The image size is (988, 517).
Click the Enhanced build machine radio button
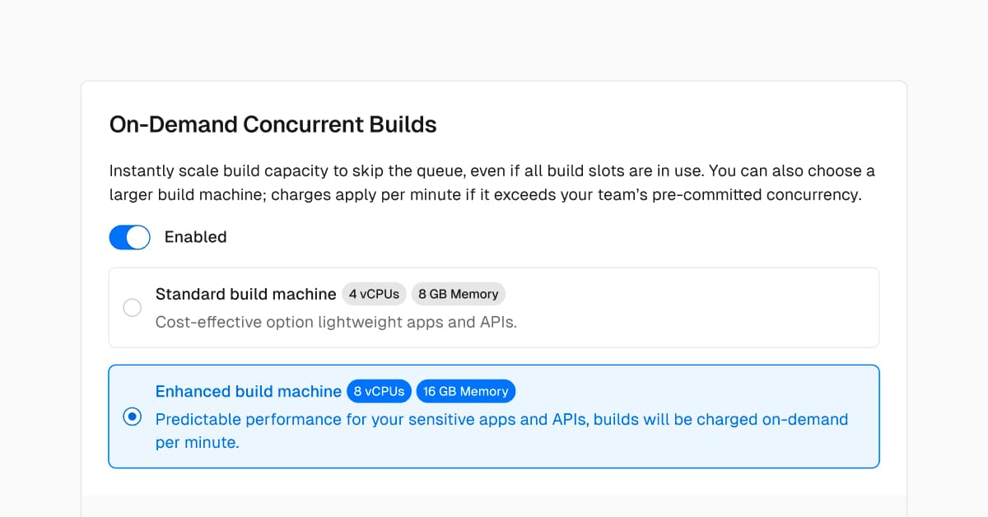132,417
